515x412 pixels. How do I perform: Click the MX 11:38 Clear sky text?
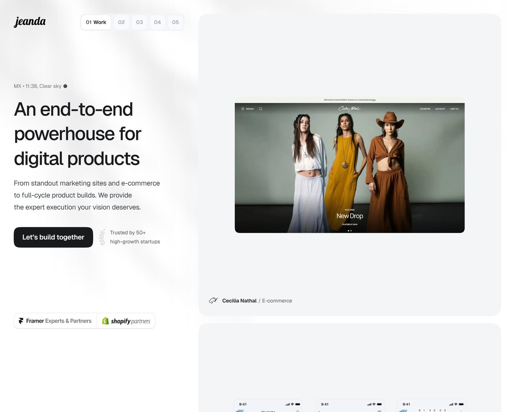[37, 86]
